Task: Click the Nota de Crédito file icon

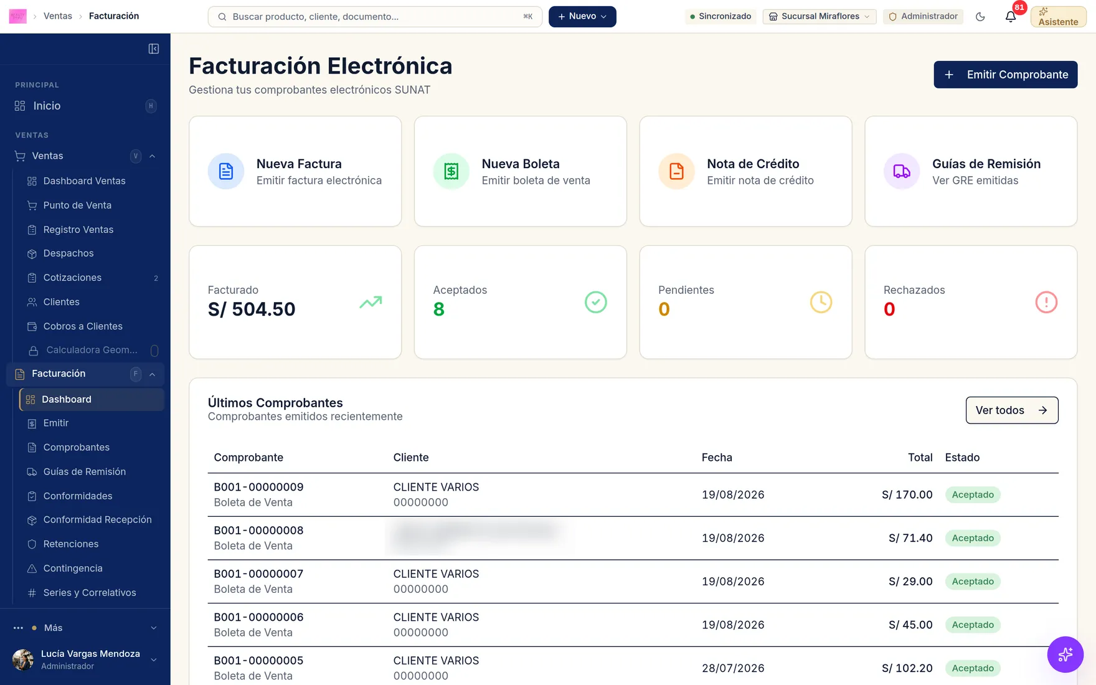Action: (677, 171)
